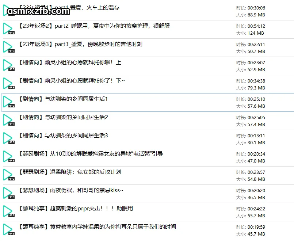Viewport: 294px width, 244px height.
Task: Click MP3 icon for 幽灵小姐的心愿 下~
Action: tap(9, 83)
